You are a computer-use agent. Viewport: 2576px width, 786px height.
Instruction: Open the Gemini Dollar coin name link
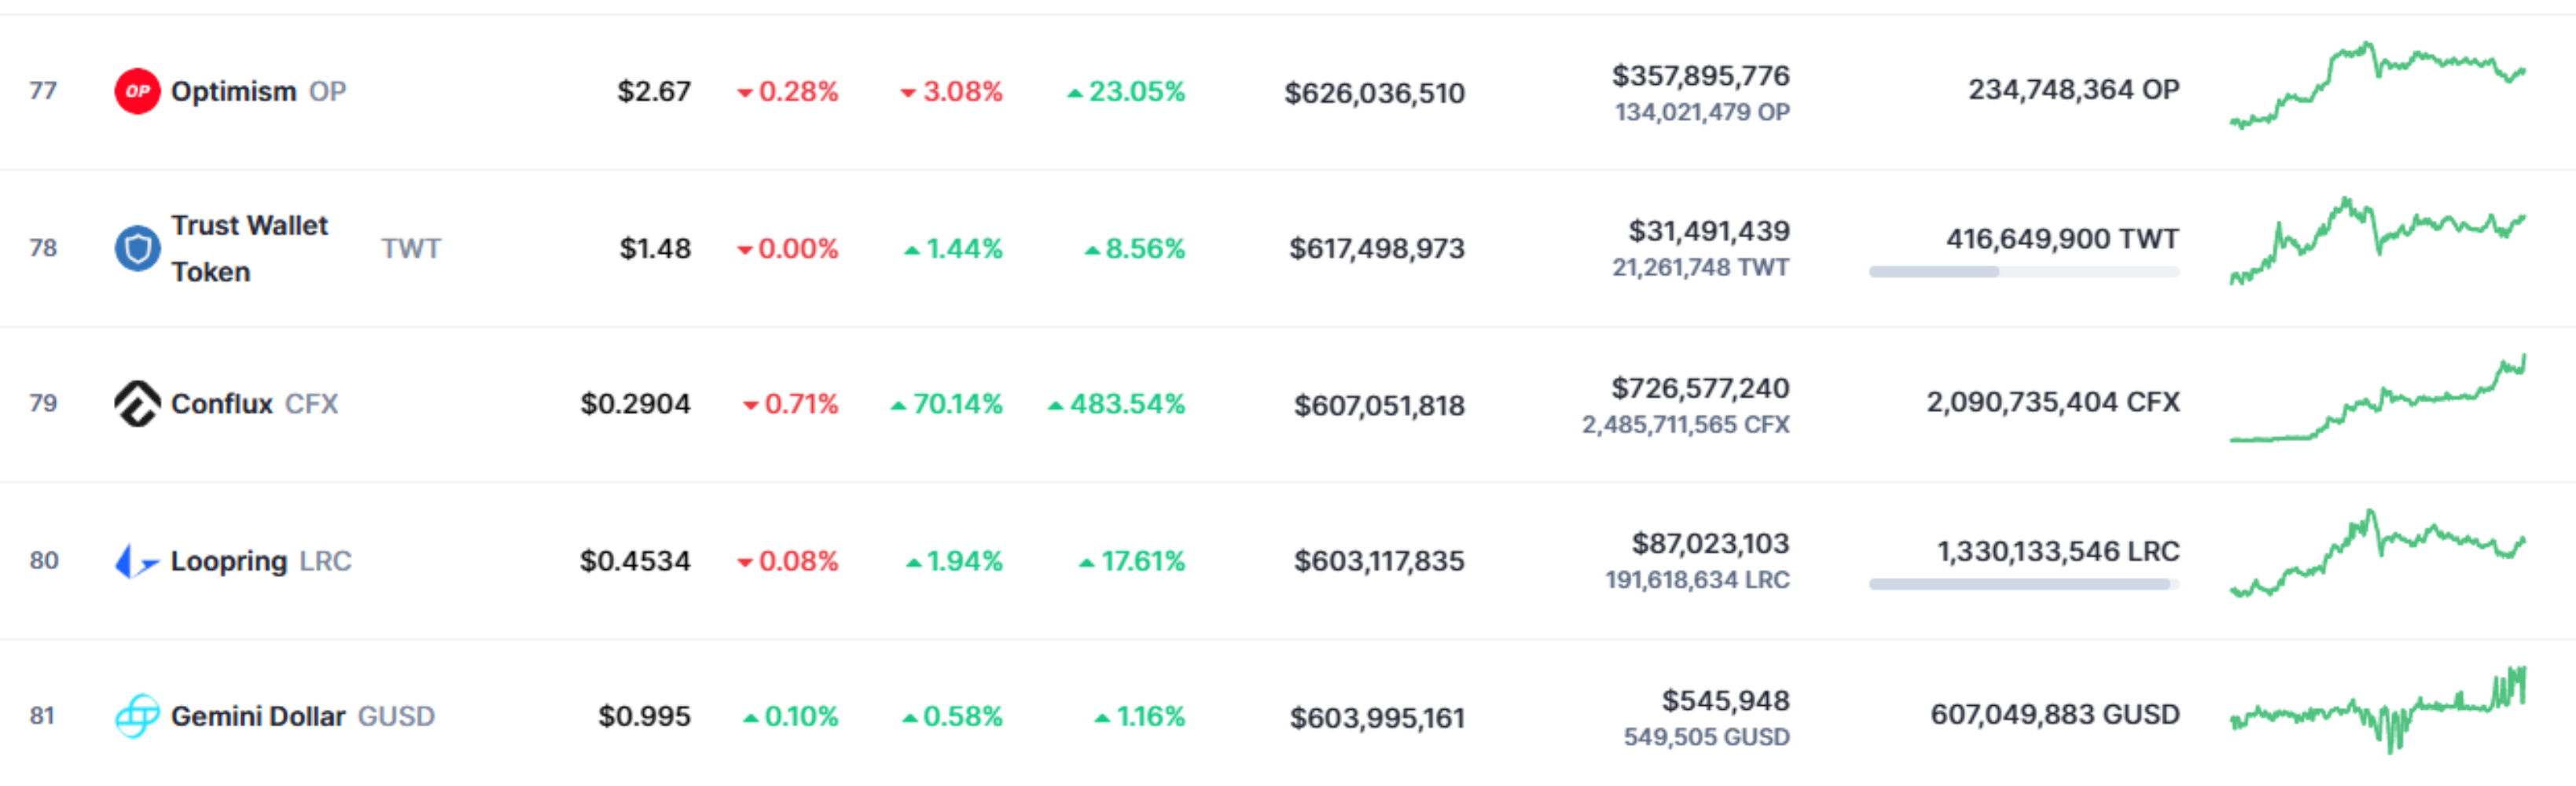coord(258,716)
